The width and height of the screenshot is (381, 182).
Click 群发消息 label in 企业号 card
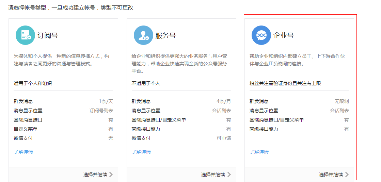pyautogui.click(x=259, y=101)
